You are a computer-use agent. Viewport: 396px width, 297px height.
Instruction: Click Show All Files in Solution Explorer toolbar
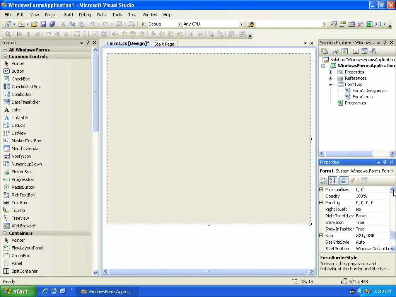336,51
